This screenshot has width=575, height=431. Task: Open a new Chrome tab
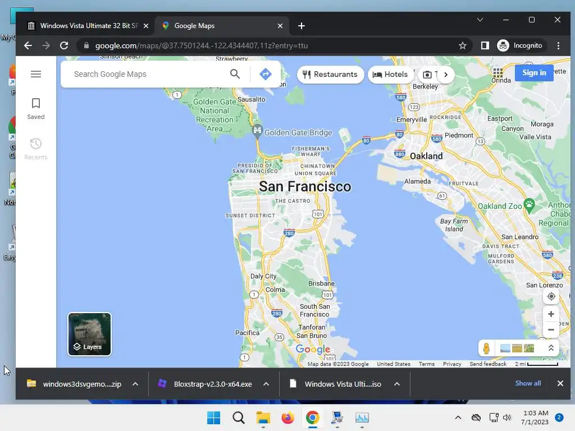(301, 26)
